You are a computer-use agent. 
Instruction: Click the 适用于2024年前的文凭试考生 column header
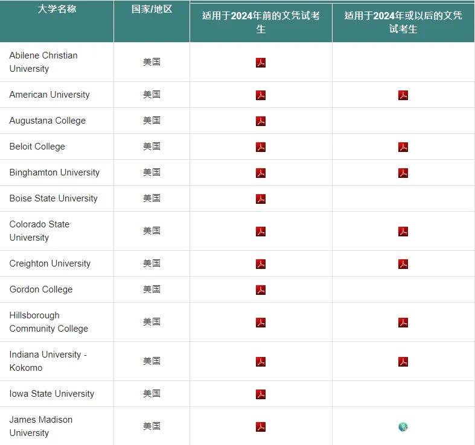[261, 23]
